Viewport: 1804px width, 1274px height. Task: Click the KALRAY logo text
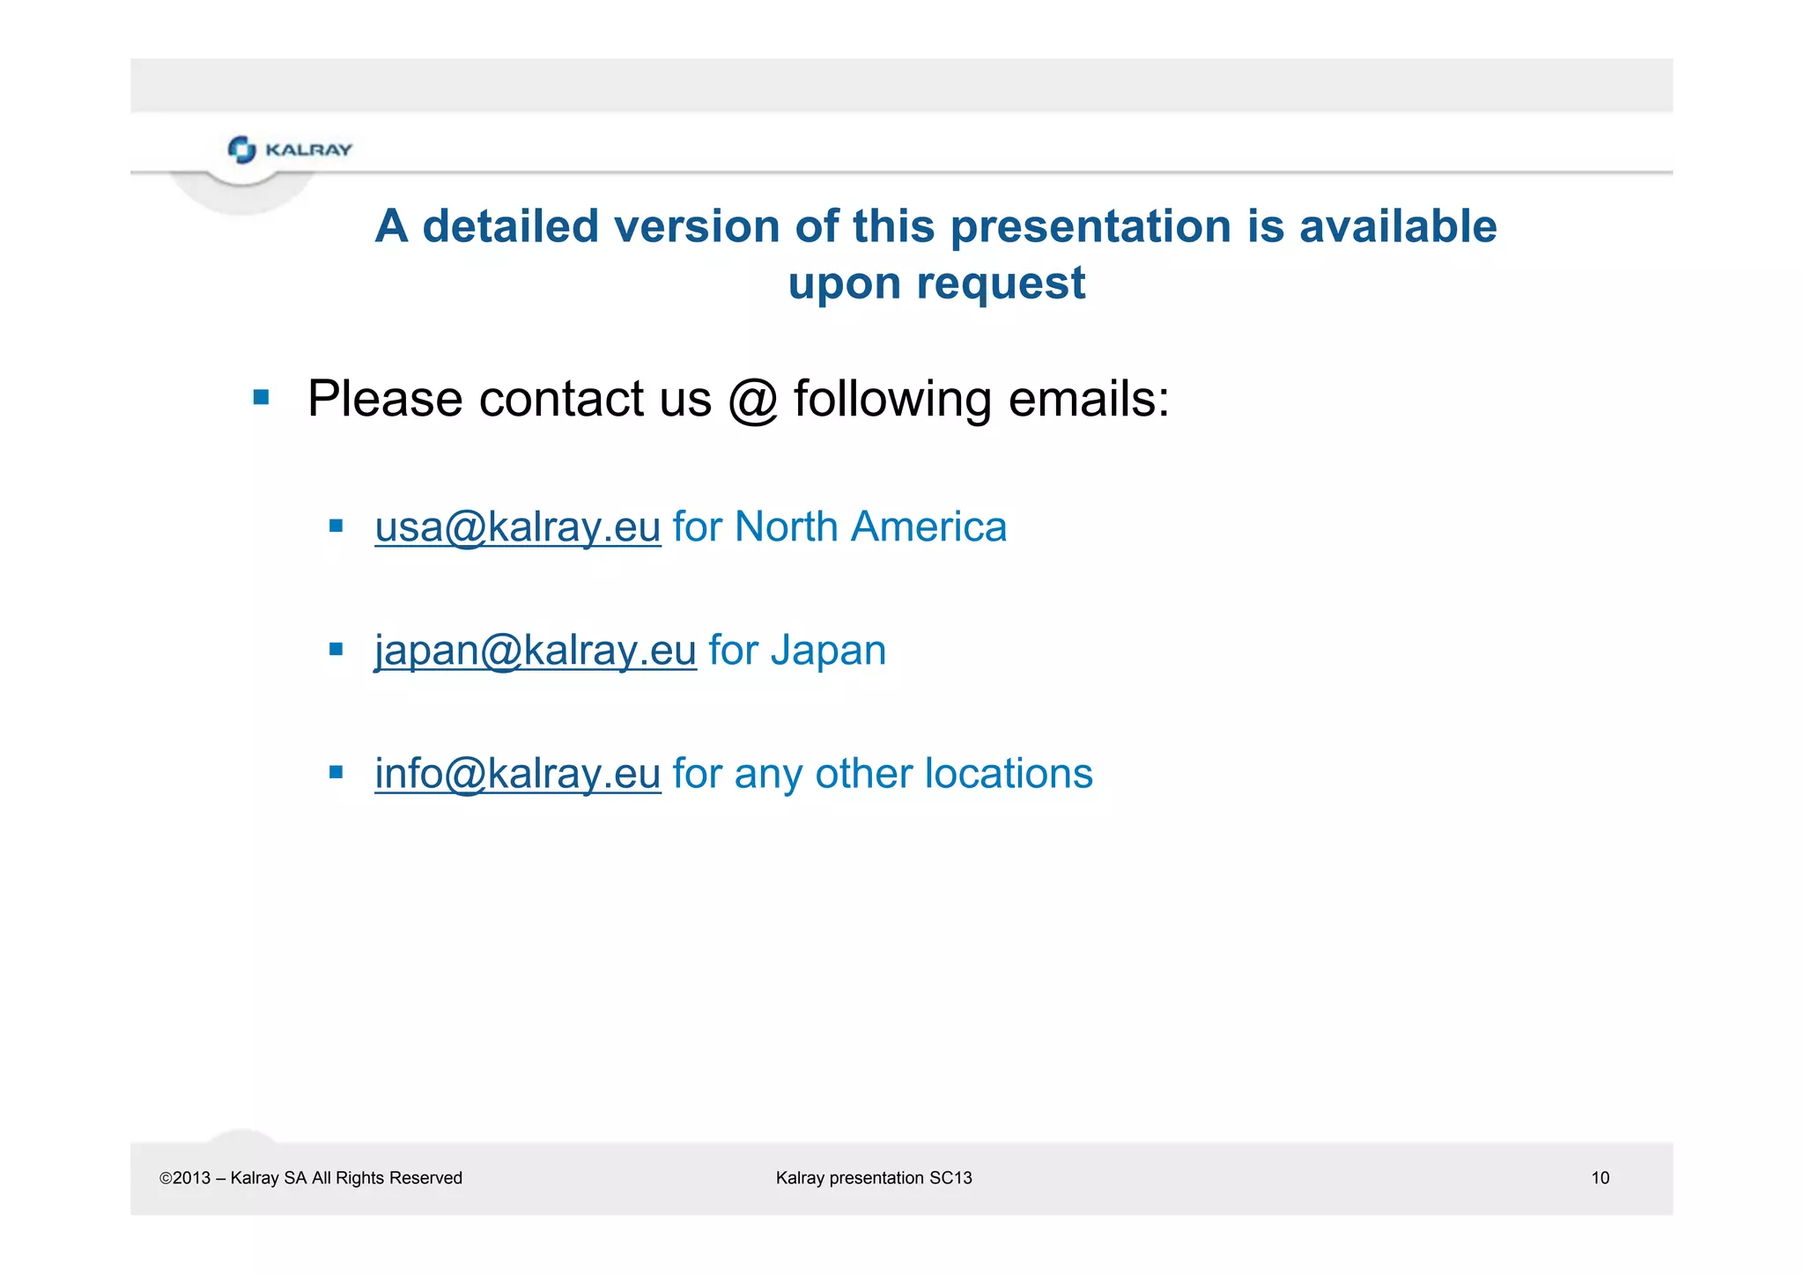[308, 150]
